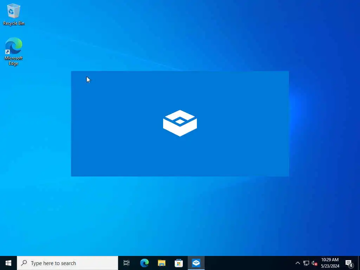Click the muted volume tray icon
Image resolution: width=360 pixels, height=270 pixels.
point(314,263)
